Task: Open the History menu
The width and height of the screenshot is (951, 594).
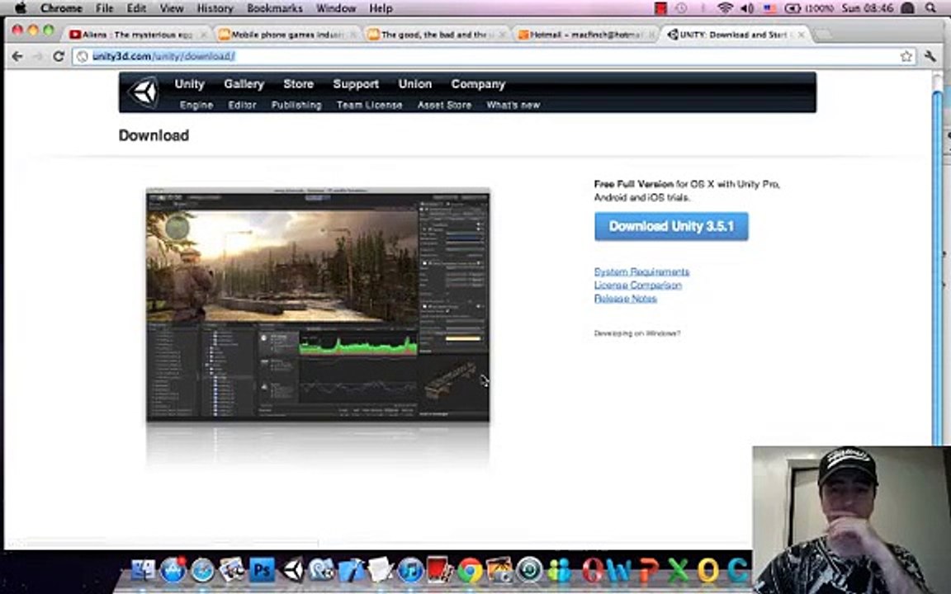Action: pyautogui.click(x=215, y=8)
